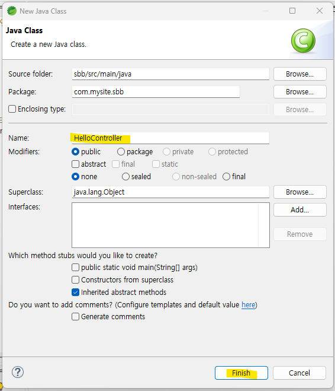Click the Source folder text field
Viewport: 335px width, 391px height.
coord(170,74)
